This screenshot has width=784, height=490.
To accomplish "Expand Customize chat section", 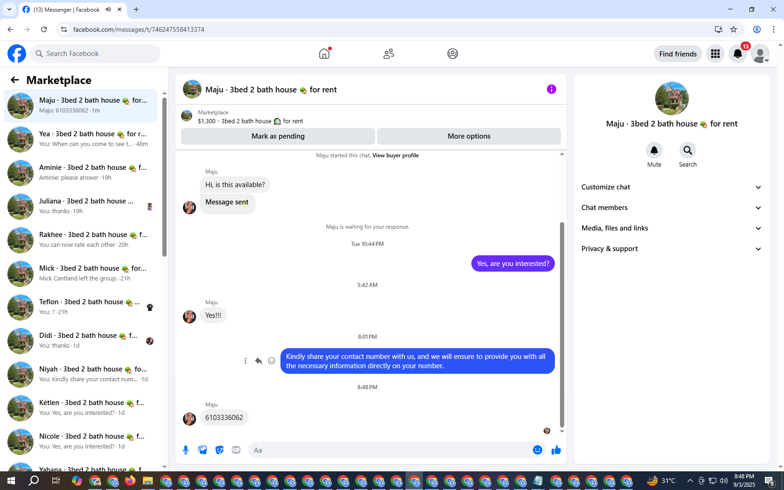I will [672, 187].
